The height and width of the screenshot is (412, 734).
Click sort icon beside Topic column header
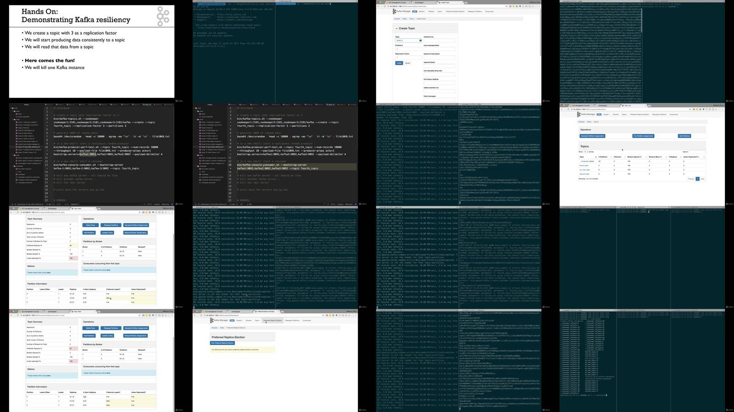tap(596, 157)
